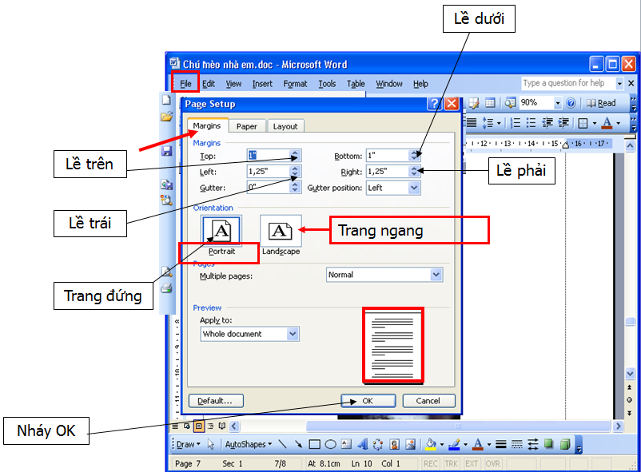Expand the help question box dropdown arrow

tap(619, 83)
